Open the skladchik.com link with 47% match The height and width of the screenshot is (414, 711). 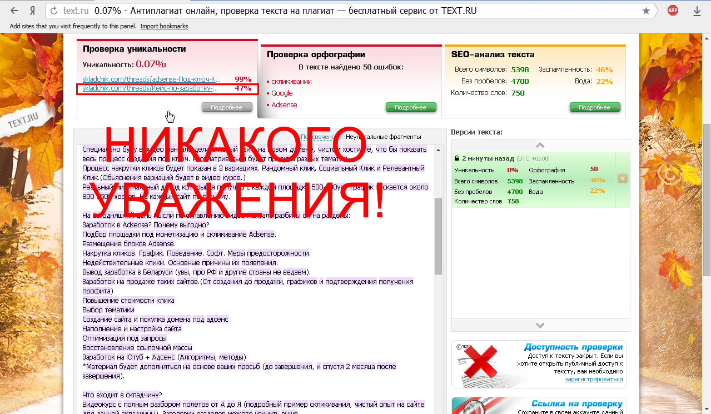[x=150, y=88]
